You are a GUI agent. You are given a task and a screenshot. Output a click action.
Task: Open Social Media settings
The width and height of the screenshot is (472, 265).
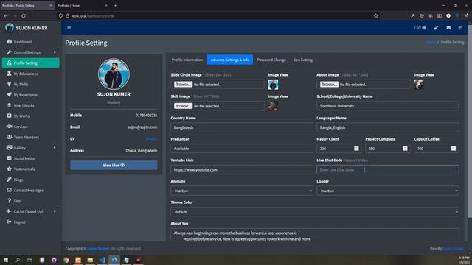pos(30,158)
